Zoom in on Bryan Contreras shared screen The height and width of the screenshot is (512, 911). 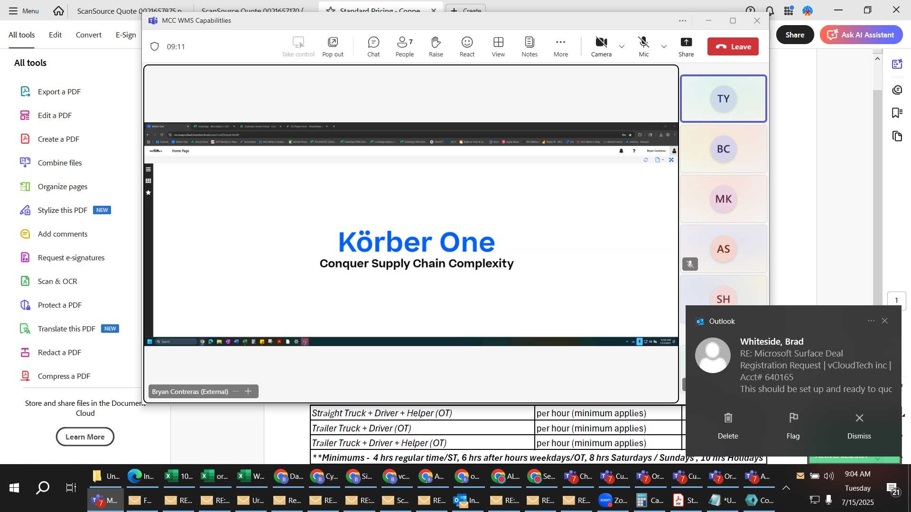click(248, 391)
